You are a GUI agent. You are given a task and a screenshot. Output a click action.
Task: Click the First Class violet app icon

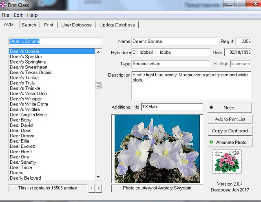coord(3,4)
